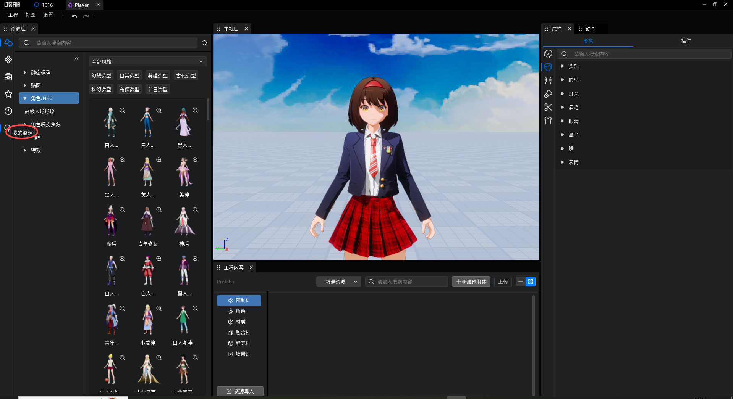Expand the 静态模型 tree node

click(25, 72)
